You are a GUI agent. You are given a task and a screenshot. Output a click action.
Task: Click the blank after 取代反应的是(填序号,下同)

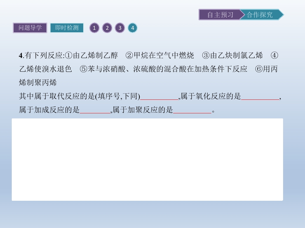159,96
